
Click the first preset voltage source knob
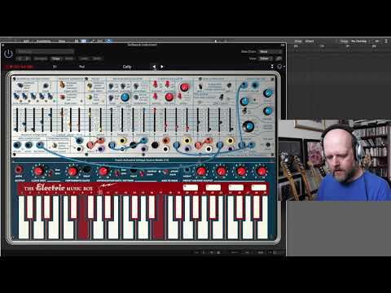[201, 171]
